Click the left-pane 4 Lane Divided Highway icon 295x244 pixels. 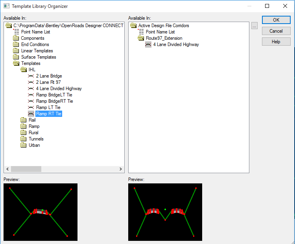pos(31,89)
